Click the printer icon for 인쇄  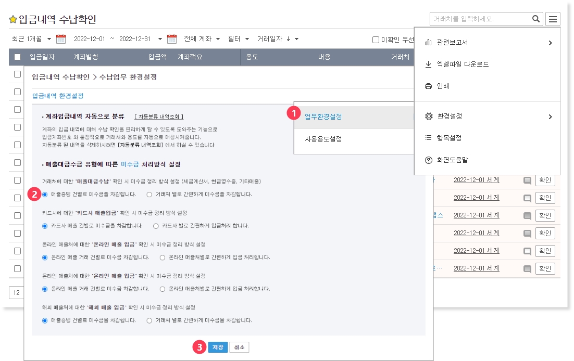[428, 86]
